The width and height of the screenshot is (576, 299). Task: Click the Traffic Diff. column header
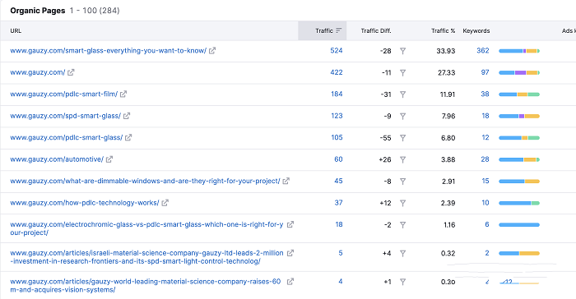pyautogui.click(x=376, y=31)
